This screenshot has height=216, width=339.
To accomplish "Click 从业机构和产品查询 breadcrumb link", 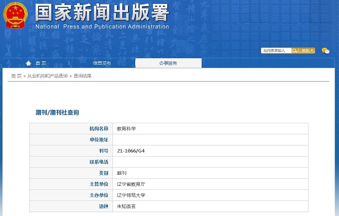I will coord(48,76).
